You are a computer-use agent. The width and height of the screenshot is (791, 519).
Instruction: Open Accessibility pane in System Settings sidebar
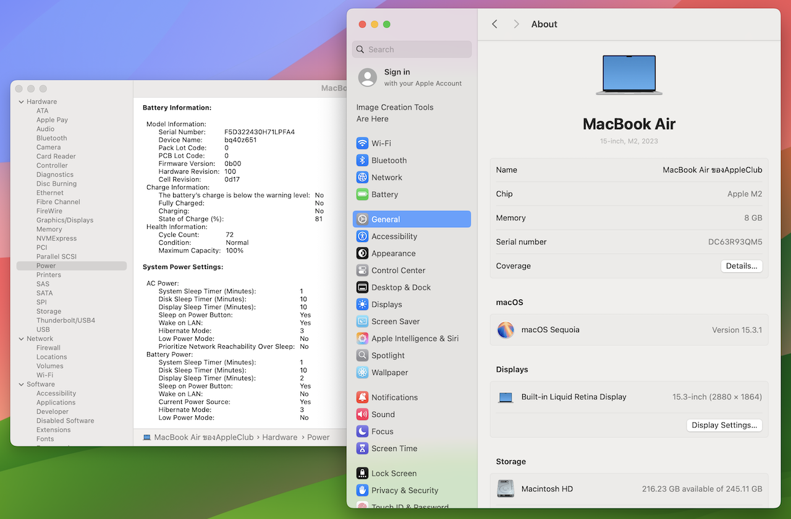pyautogui.click(x=412, y=236)
